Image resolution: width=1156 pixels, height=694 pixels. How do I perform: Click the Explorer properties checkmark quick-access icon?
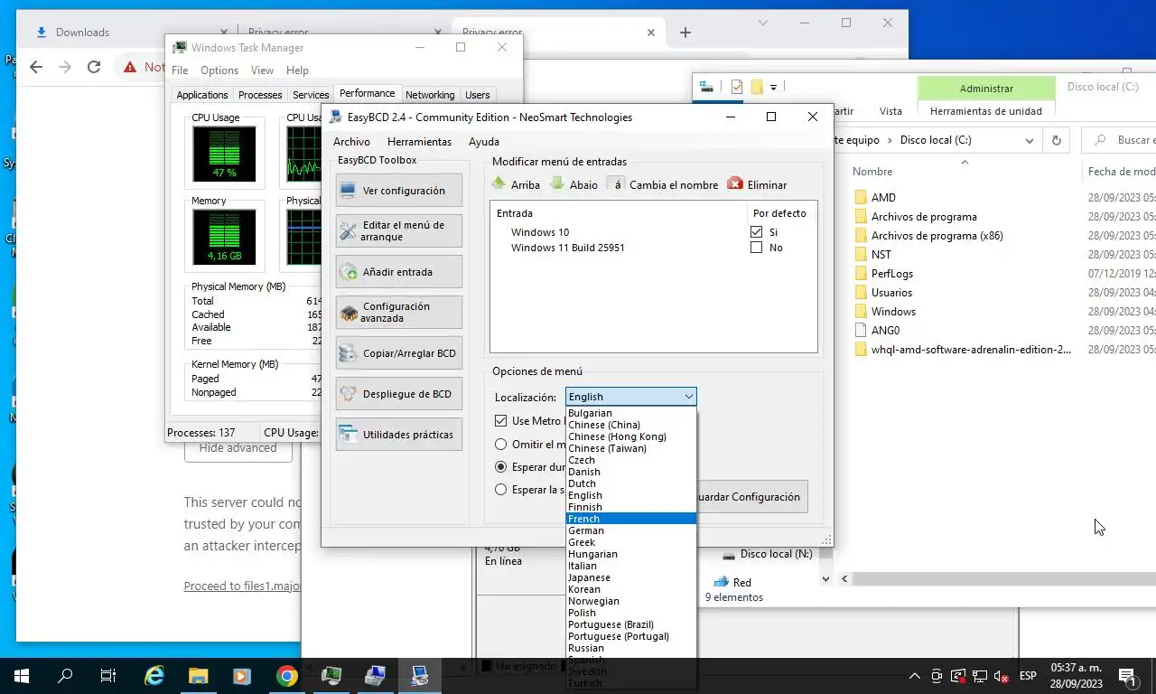737,87
